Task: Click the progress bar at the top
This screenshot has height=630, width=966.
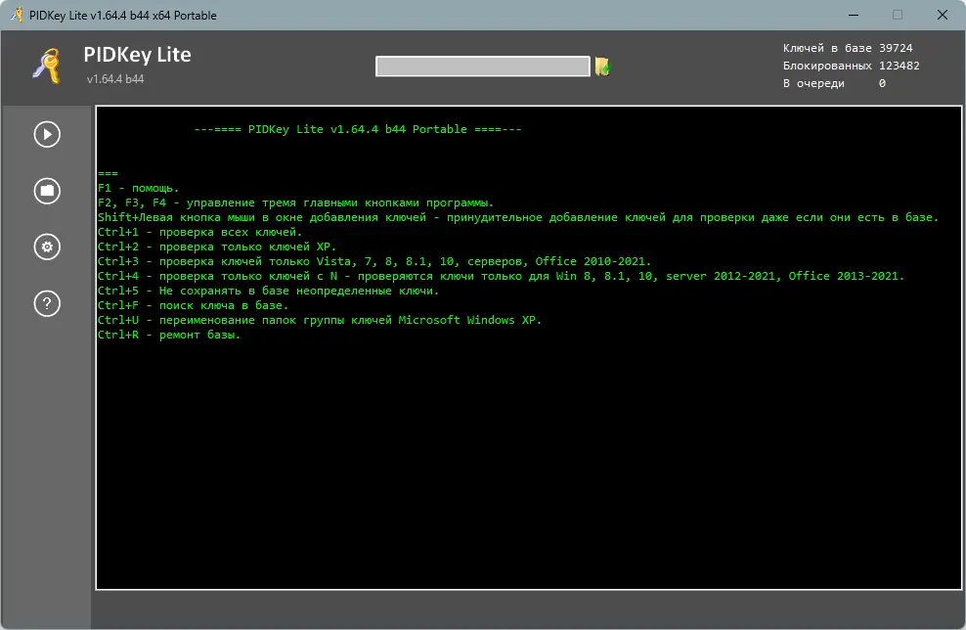Action: tap(481, 66)
